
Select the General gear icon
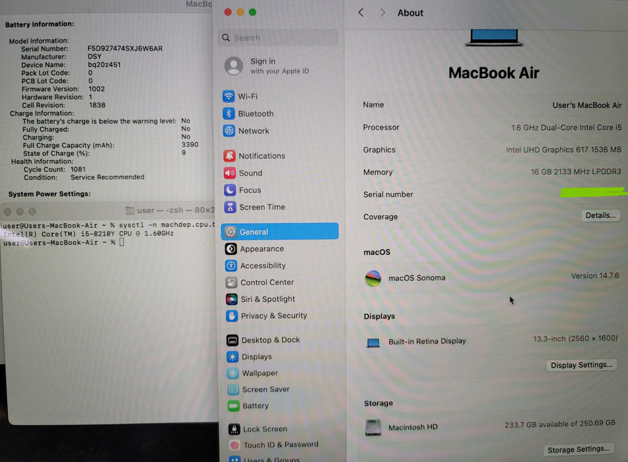(x=230, y=232)
